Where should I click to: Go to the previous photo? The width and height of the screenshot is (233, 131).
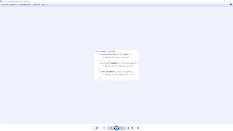[111, 128]
